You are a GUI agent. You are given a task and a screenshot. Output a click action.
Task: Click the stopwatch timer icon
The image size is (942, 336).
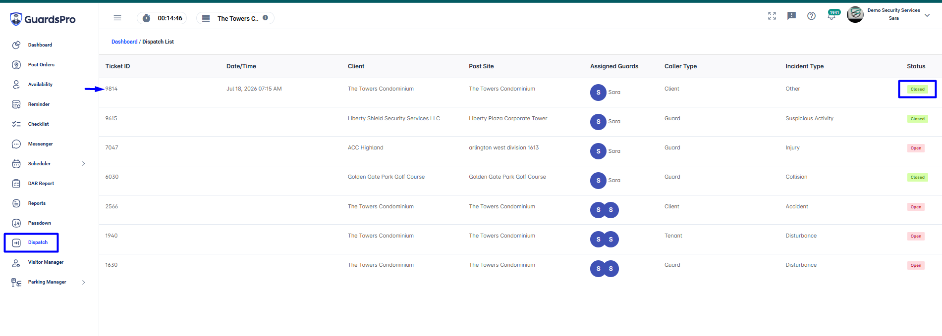tap(146, 18)
